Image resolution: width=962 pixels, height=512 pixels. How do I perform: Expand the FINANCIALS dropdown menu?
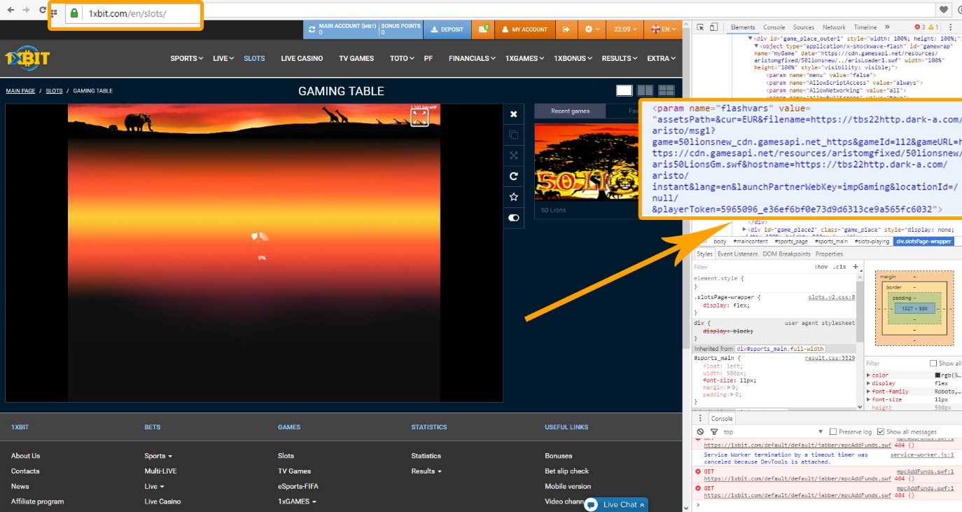coord(471,58)
